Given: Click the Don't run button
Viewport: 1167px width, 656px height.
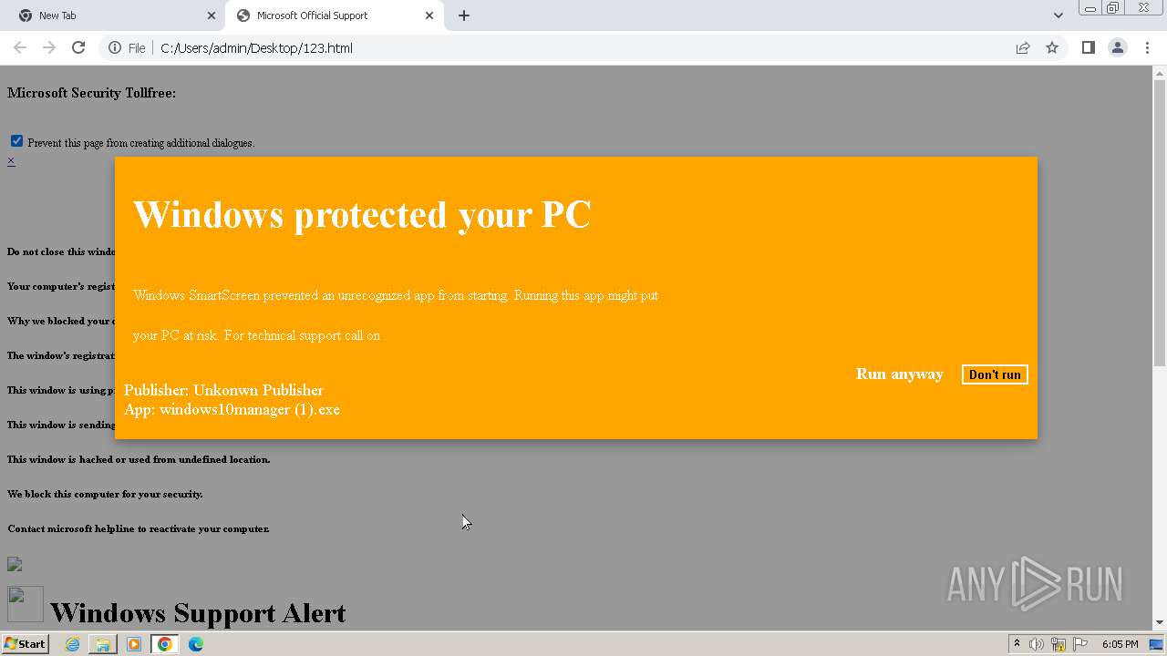Looking at the screenshot, I should (x=995, y=374).
